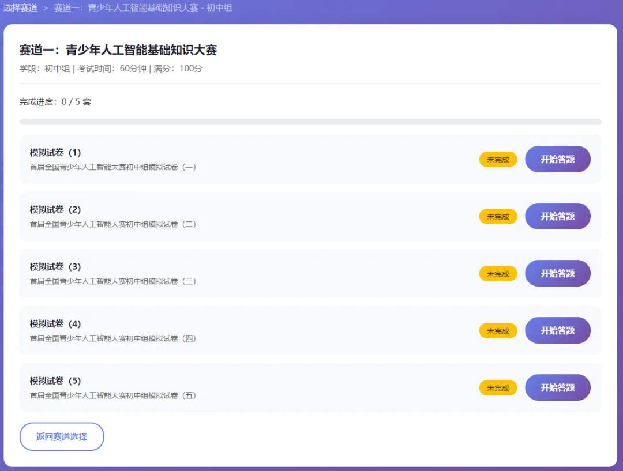This screenshot has width=623, height=471.
Task: Launch 模拟试卷（5）using its 开始答题 button
Action: 557,387
